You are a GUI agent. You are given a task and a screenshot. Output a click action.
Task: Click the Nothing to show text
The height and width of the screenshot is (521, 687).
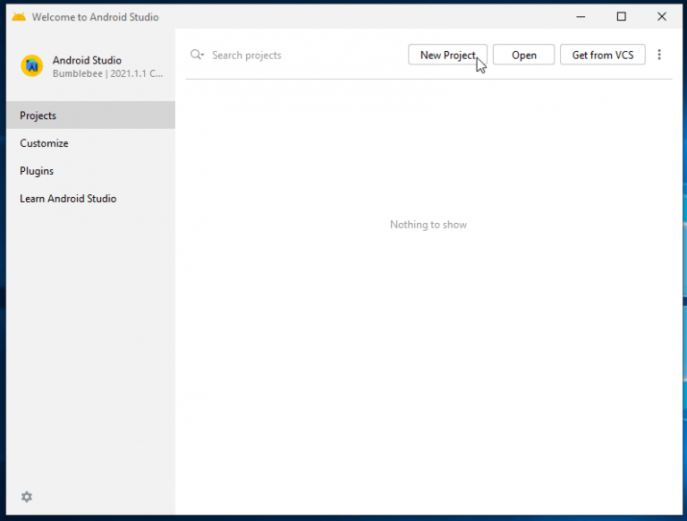[x=428, y=225]
